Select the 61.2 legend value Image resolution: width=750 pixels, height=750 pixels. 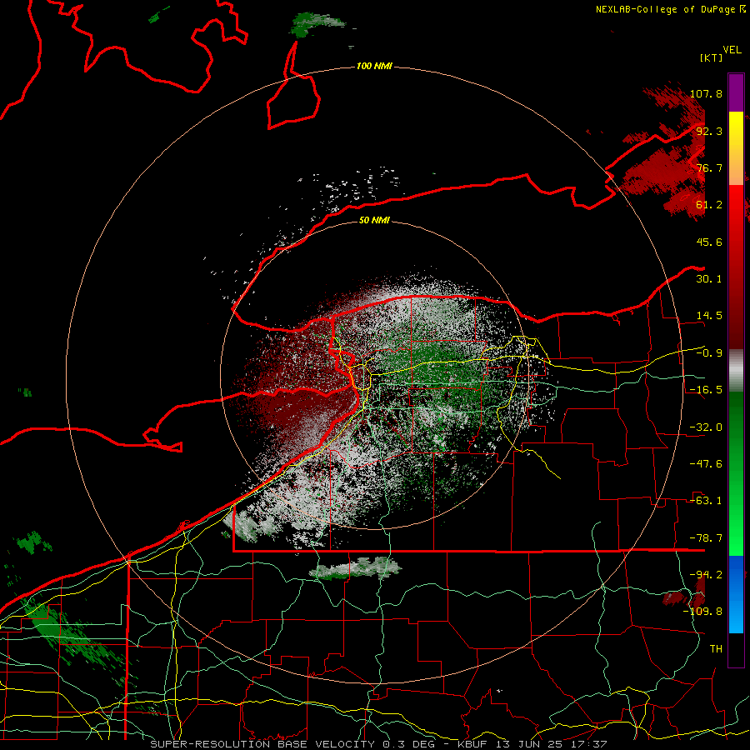pos(709,205)
